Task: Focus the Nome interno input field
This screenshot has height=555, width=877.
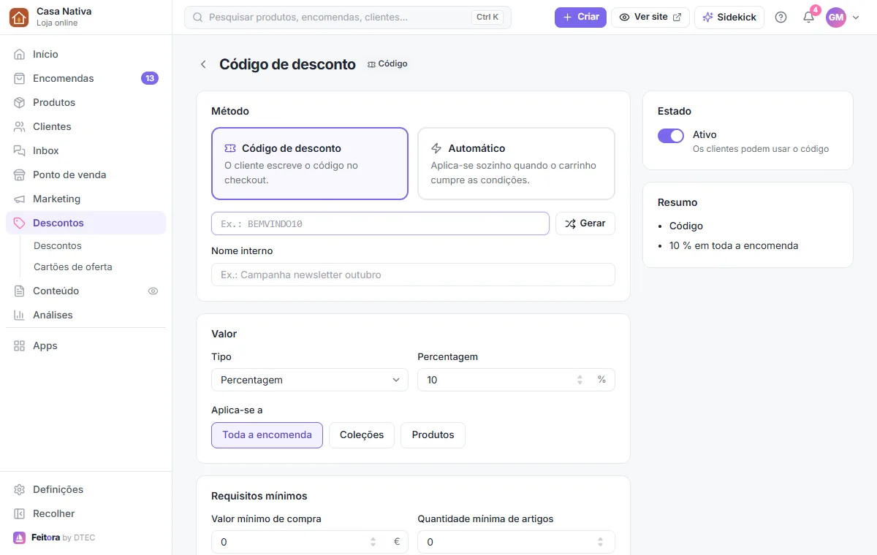Action: click(413, 275)
